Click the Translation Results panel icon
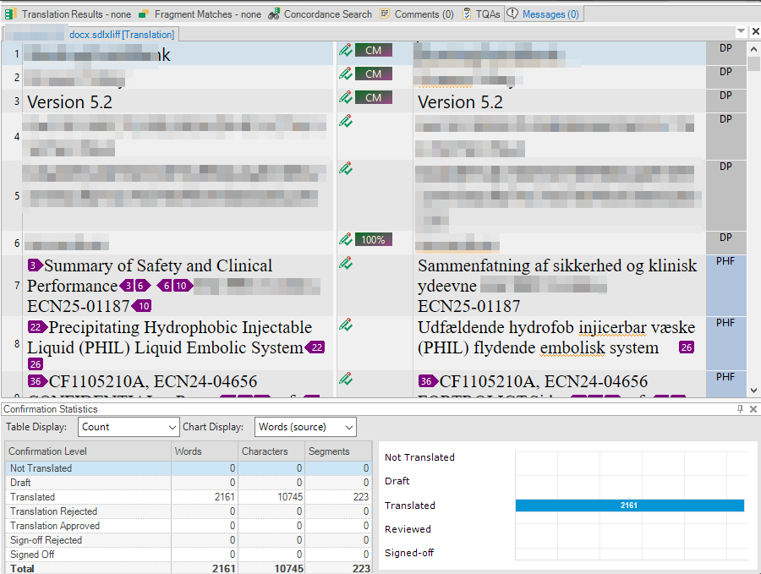761x574 pixels. point(11,14)
